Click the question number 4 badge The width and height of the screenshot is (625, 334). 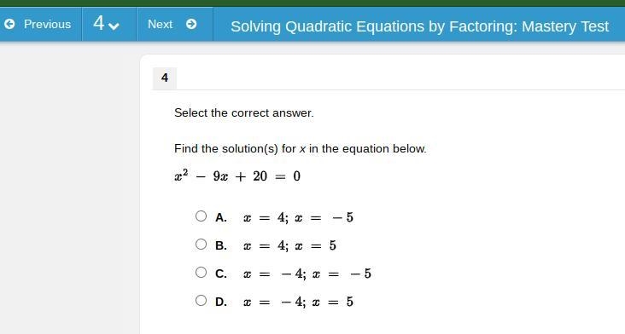pos(165,78)
